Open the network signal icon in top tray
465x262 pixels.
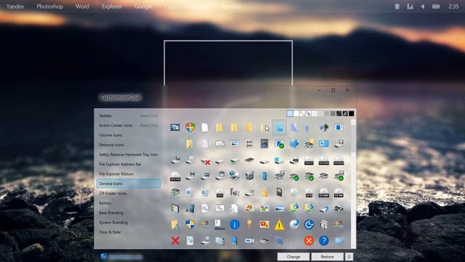pos(410,7)
